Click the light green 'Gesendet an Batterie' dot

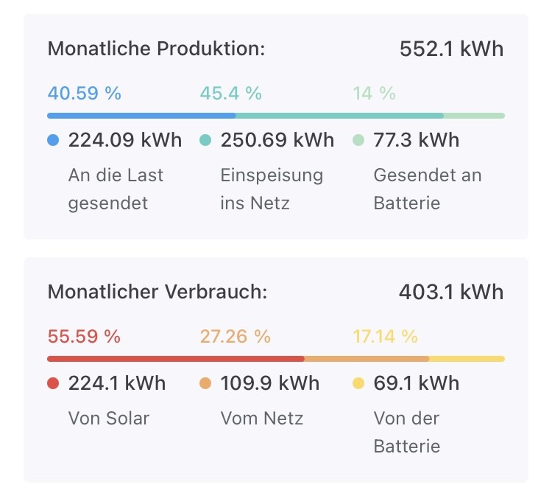coord(358,140)
